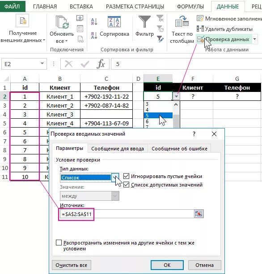Select row 5 header
The height and width of the screenshot is (274, 262).
click(x=5, y=123)
